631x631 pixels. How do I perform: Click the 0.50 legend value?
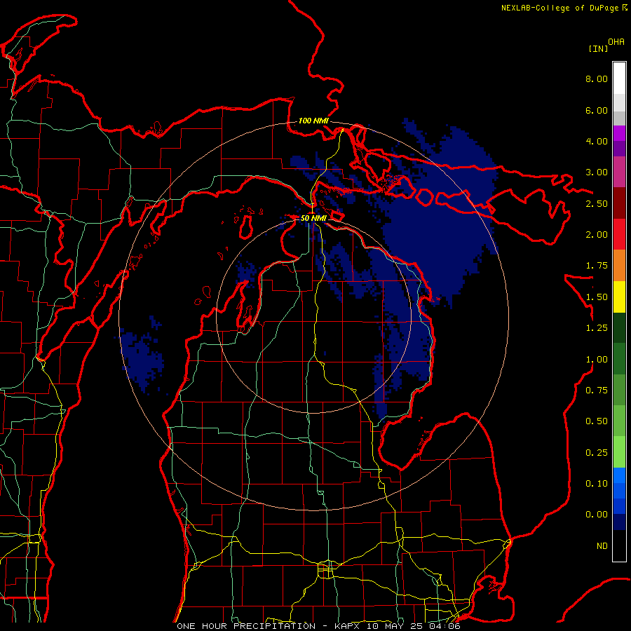tap(597, 421)
